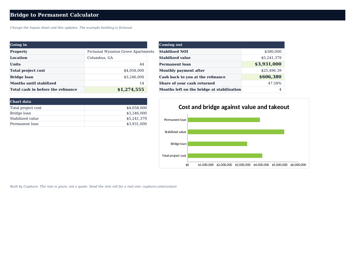Select the Bridge to Permanent Calculator title
The width and height of the screenshot is (359, 277).
[54, 15]
